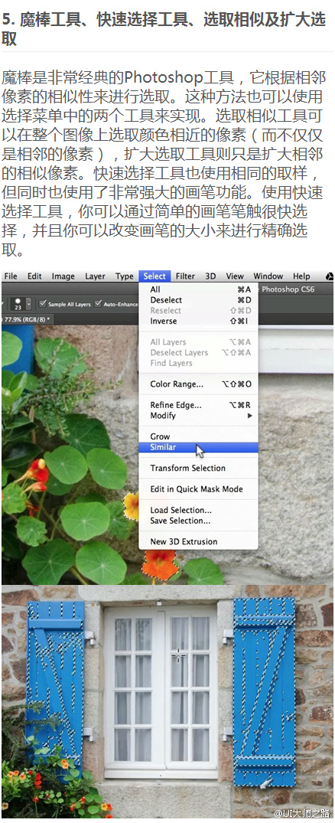Toggle the Sample All Layers checkbox

[x=44, y=304]
